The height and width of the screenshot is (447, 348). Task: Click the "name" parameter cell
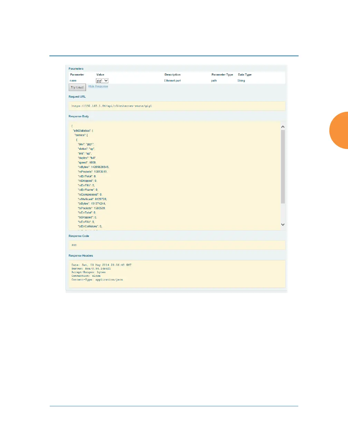73,81
